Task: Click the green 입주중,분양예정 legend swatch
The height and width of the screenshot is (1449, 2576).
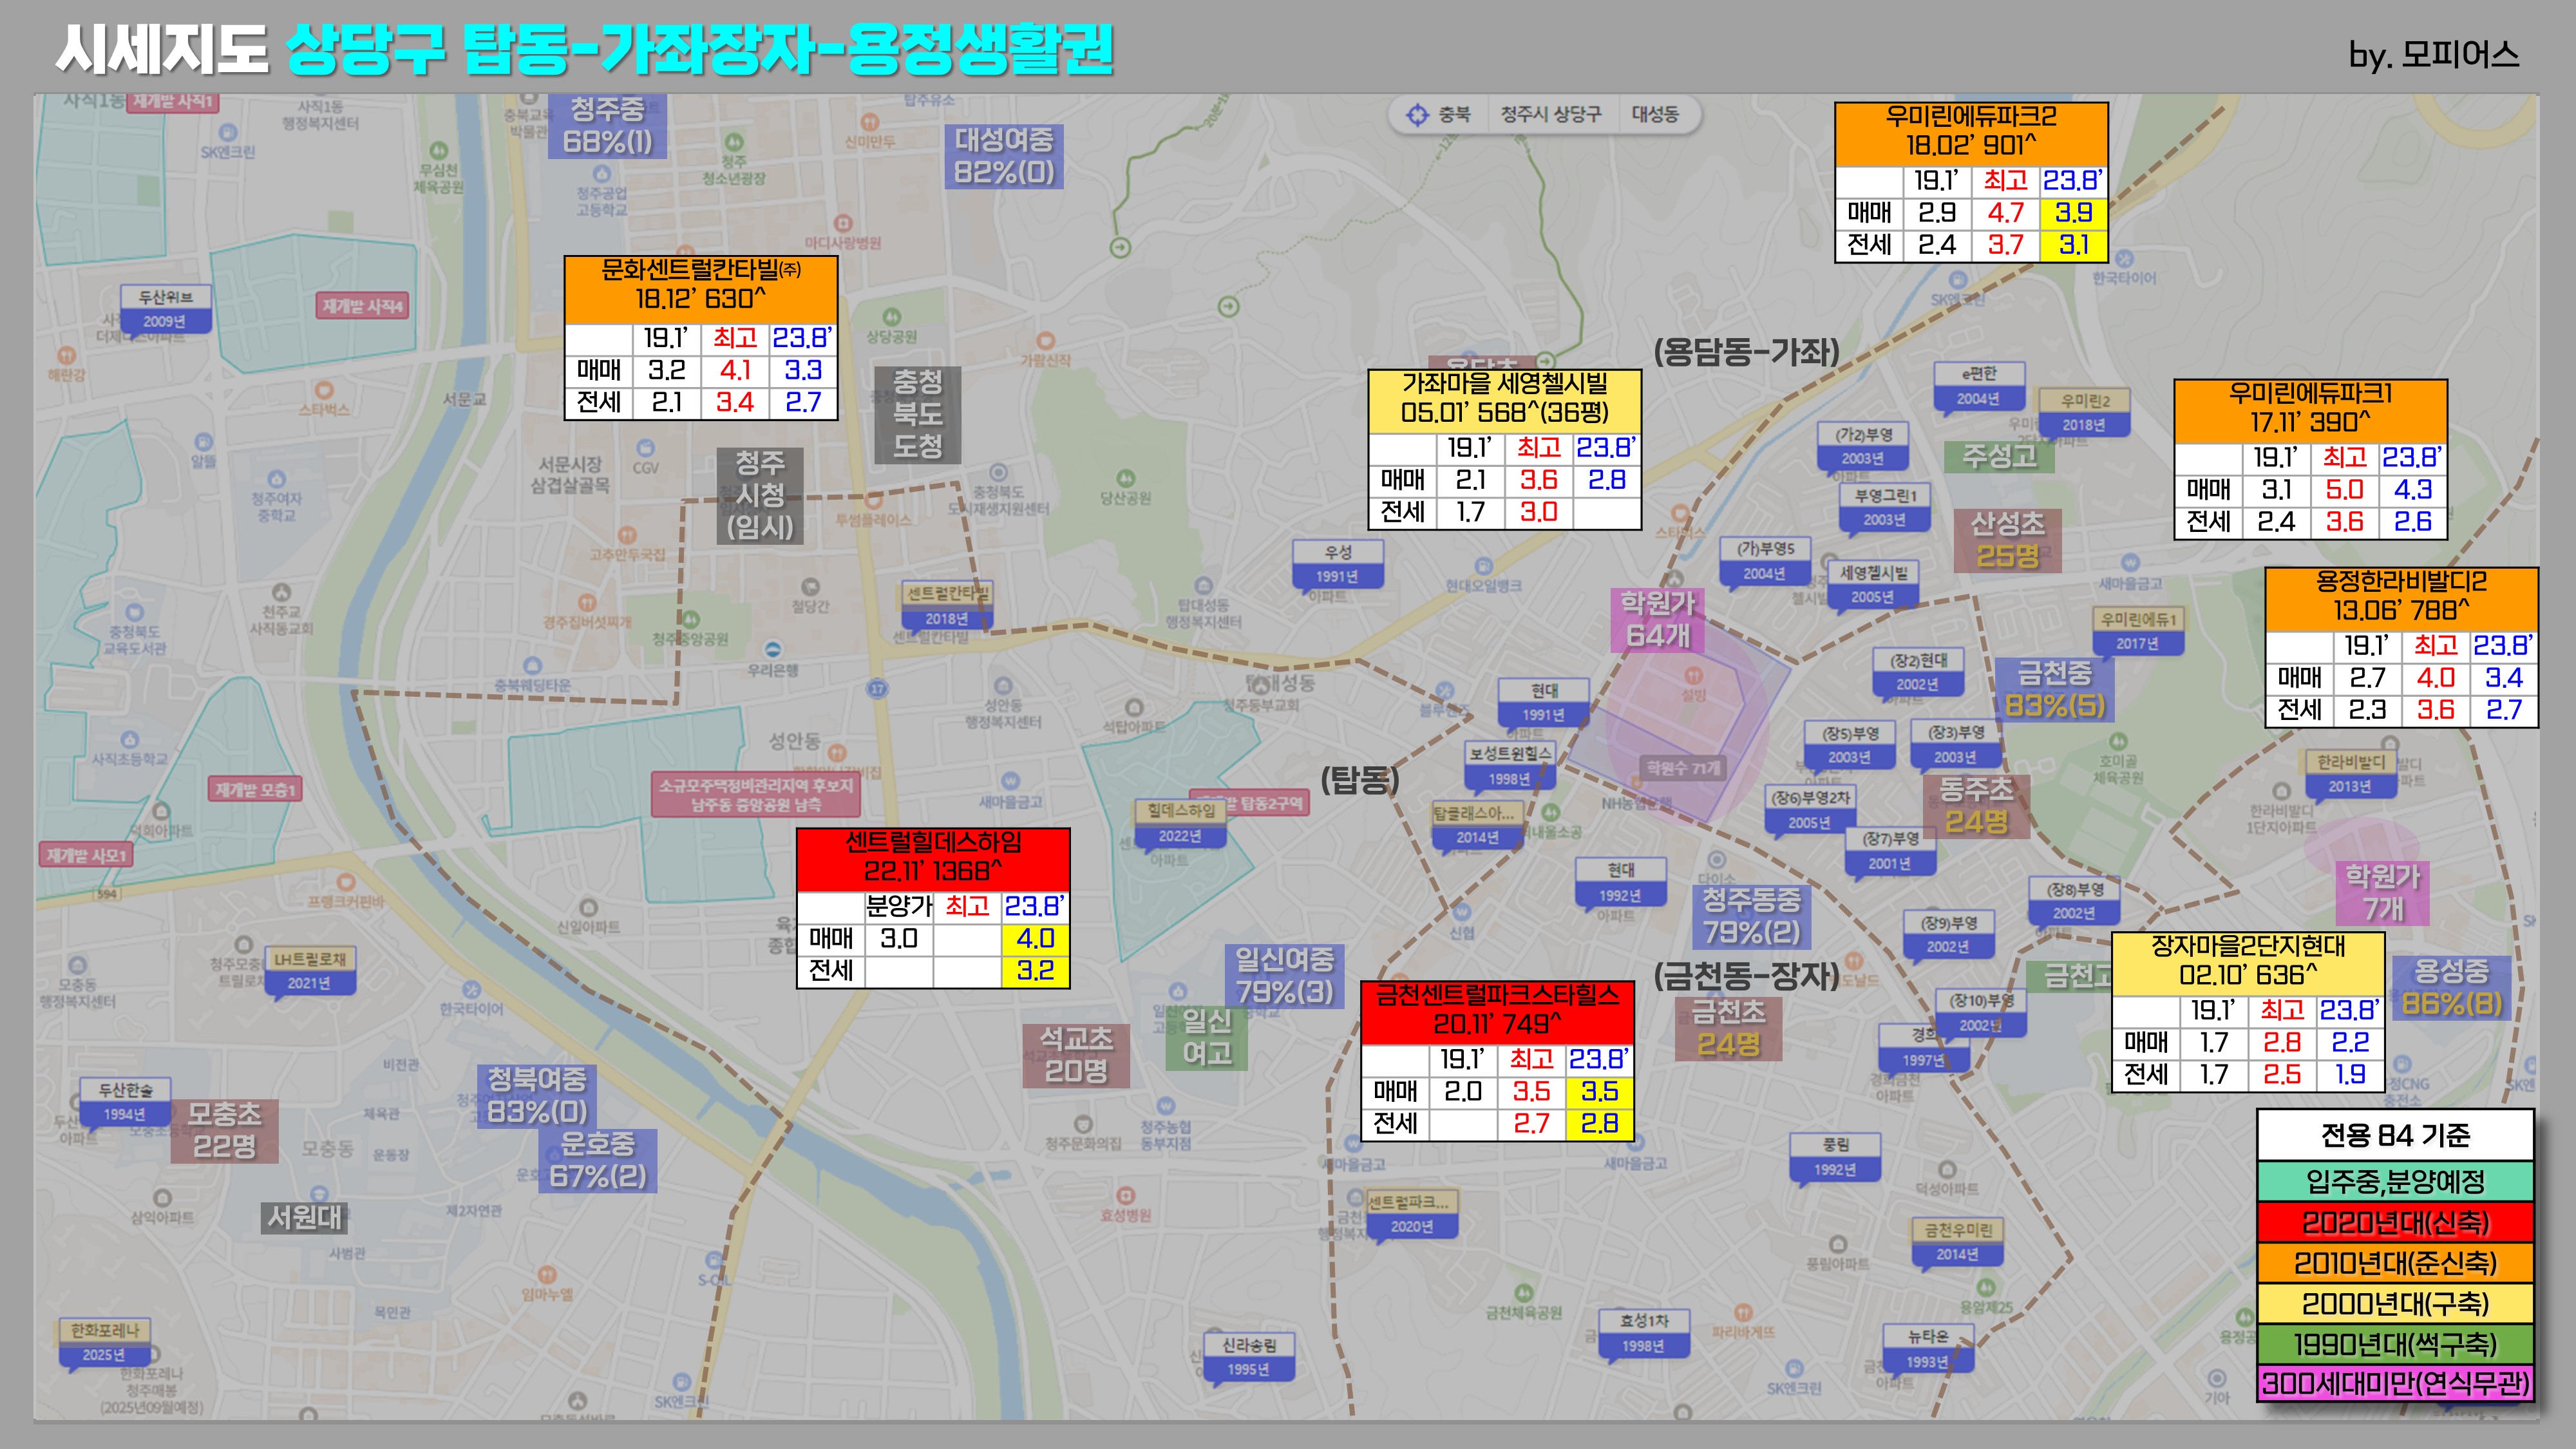Action: coord(2395,1182)
